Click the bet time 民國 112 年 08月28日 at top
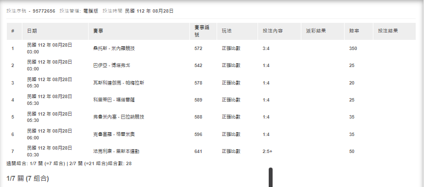Viewport: 424px width, 187px height. [149, 11]
